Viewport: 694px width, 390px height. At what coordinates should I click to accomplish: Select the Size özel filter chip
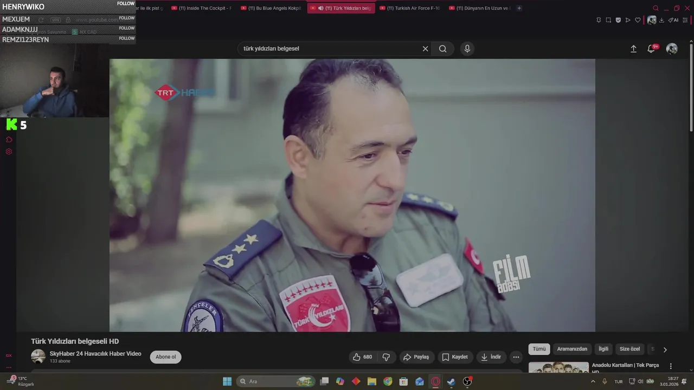(x=630, y=349)
